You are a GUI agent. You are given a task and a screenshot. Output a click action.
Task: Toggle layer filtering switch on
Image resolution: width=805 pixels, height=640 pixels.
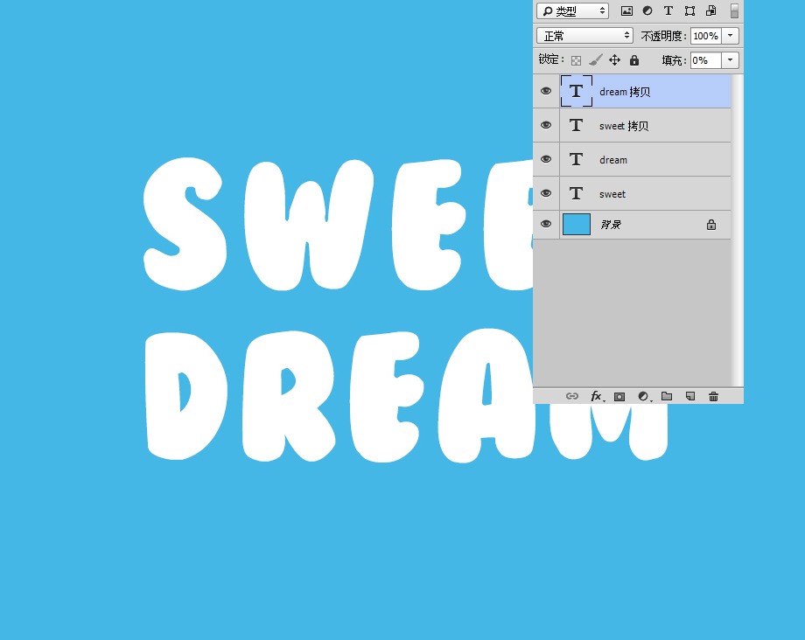click(x=735, y=10)
